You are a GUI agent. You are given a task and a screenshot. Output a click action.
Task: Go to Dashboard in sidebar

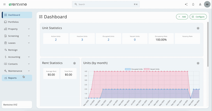(17, 15)
